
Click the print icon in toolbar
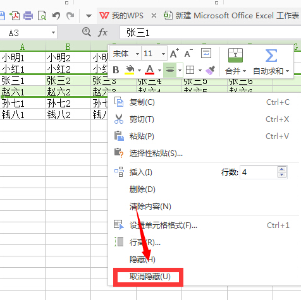click(28, 16)
